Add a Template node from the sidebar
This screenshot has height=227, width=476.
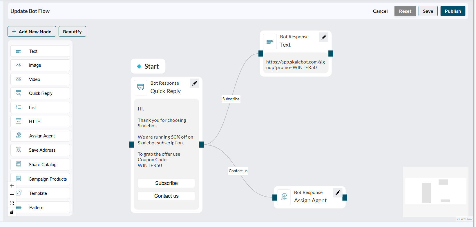40,193
